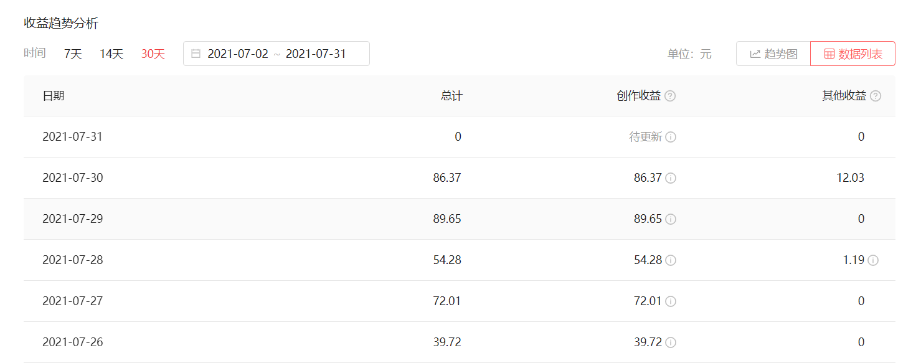Screen dimensions: 921x363
Task: Click info icon beside 89.65 creation revenue
Action: pyautogui.click(x=671, y=219)
